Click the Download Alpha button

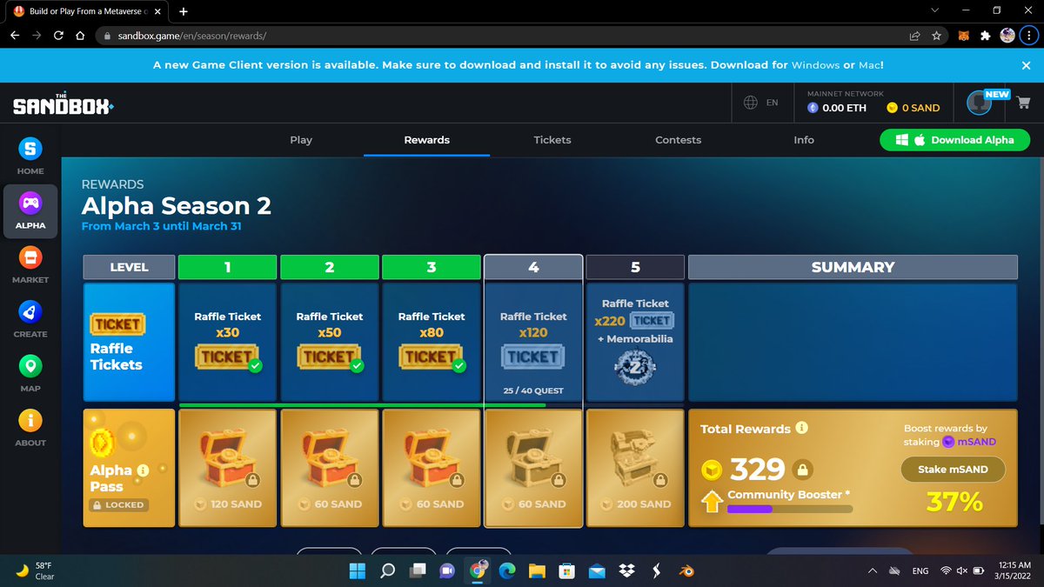coord(954,140)
